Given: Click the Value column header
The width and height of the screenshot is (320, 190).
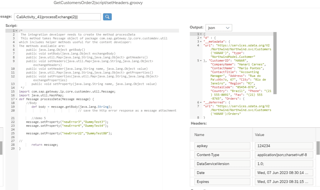Looking at the screenshot, I should point(259,135).
